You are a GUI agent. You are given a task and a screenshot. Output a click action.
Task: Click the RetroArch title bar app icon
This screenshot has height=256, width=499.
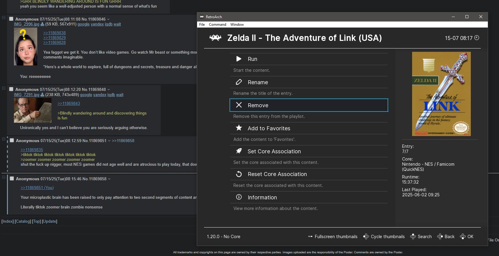coord(202,17)
